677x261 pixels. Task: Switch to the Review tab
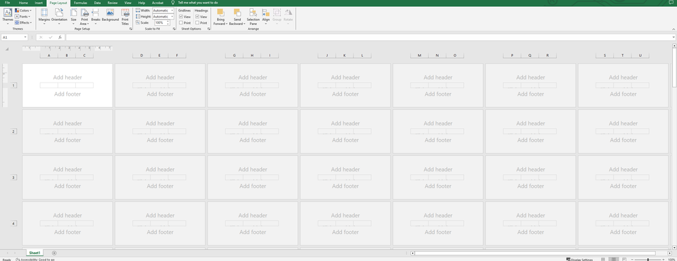point(113,3)
